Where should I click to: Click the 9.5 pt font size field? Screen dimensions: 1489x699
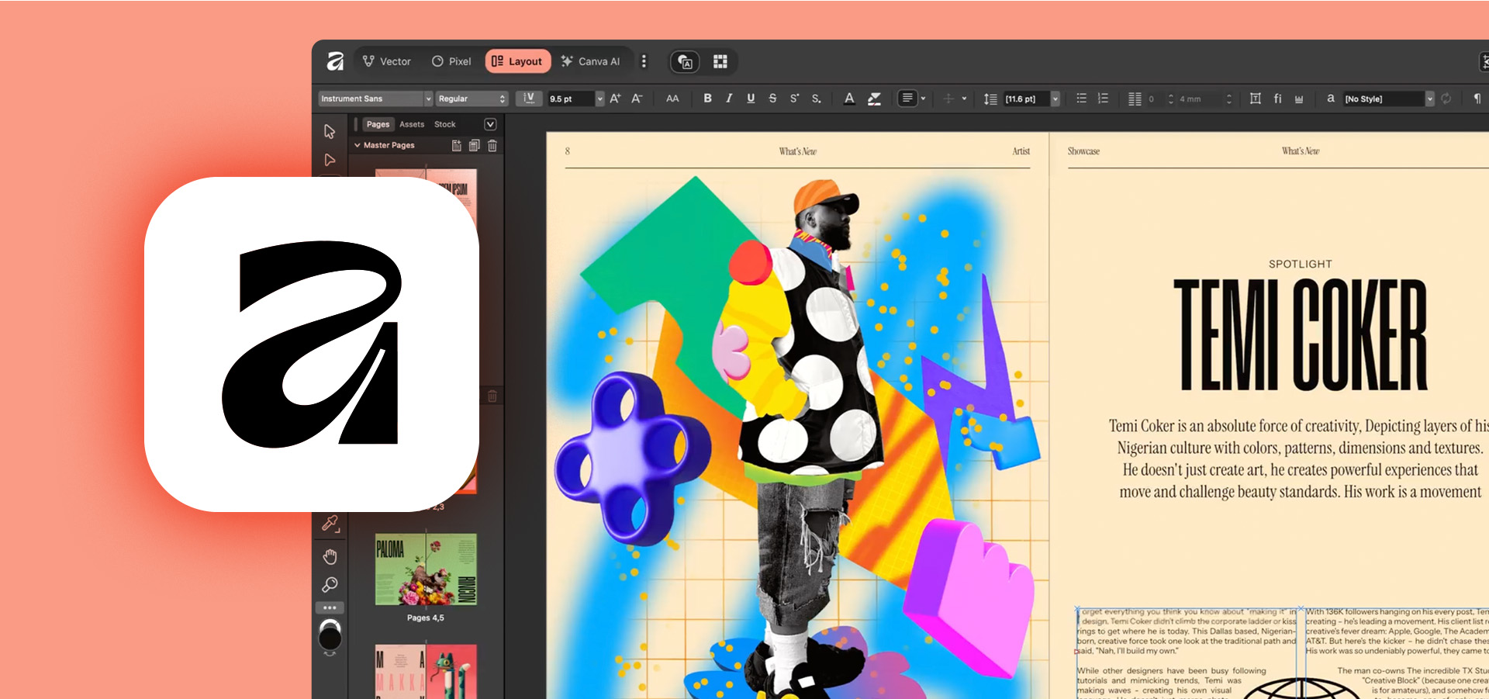[x=571, y=99]
